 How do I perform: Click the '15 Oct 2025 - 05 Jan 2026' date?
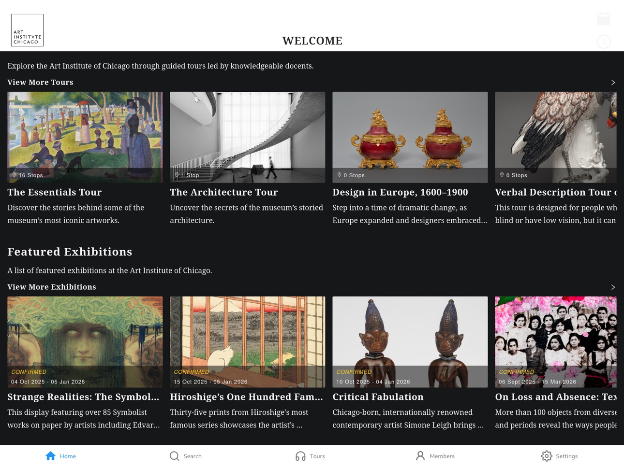210,382
